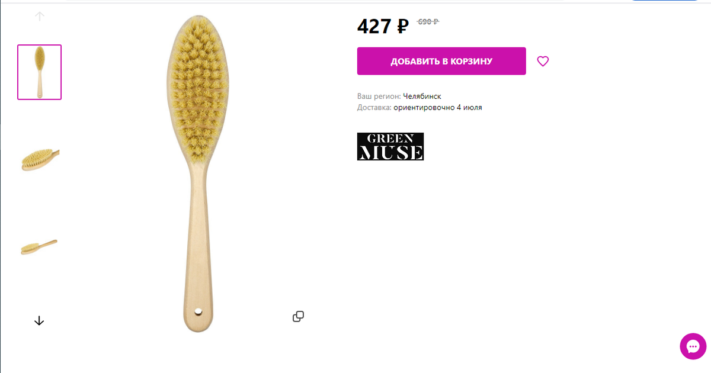Click the wooden handle hole in the main image
711x373 pixels.
pos(198,310)
